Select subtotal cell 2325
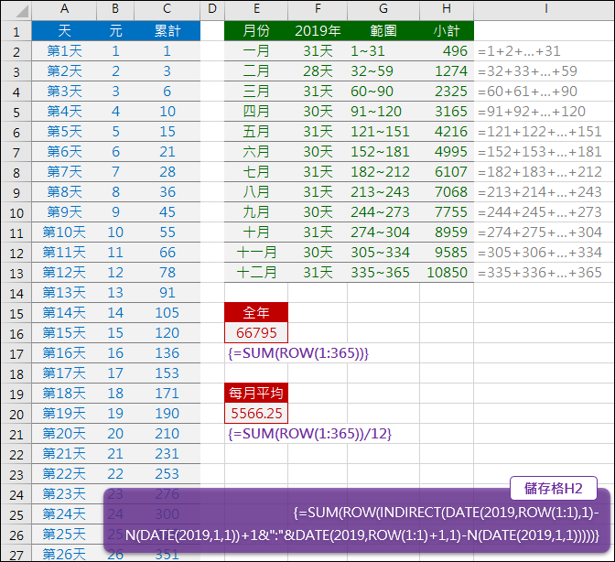 pyautogui.click(x=447, y=91)
